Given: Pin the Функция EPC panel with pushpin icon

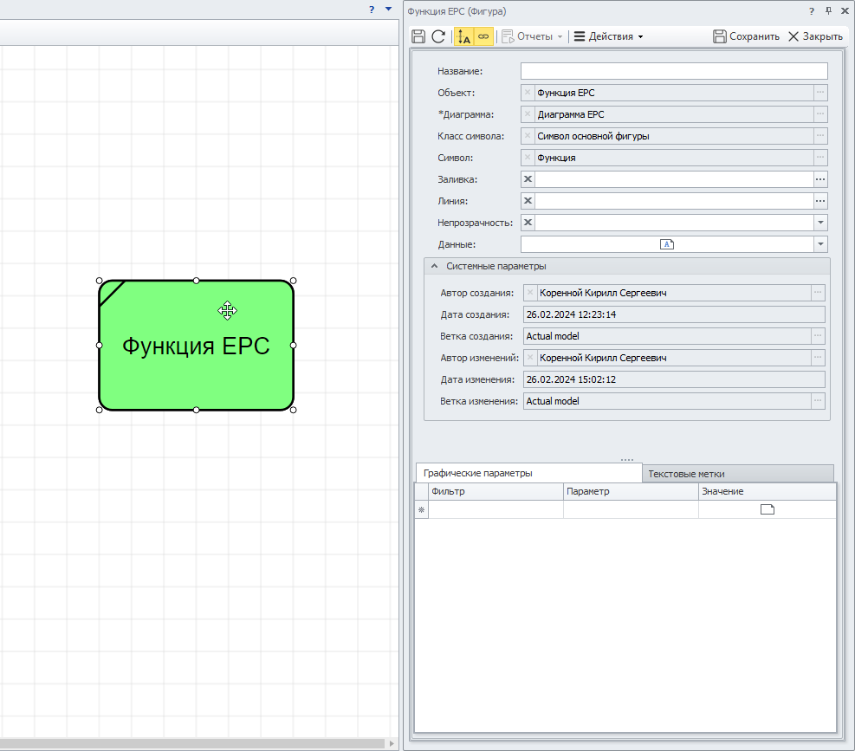Looking at the screenshot, I should coord(828,11).
